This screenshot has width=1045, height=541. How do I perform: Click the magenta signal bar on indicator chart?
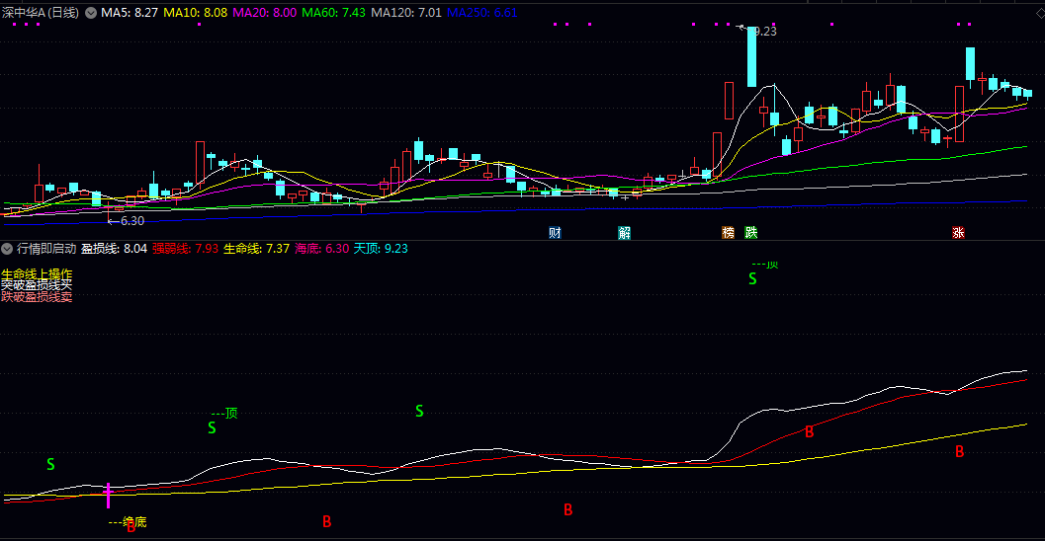pyautogui.click(x=108, y=496)
